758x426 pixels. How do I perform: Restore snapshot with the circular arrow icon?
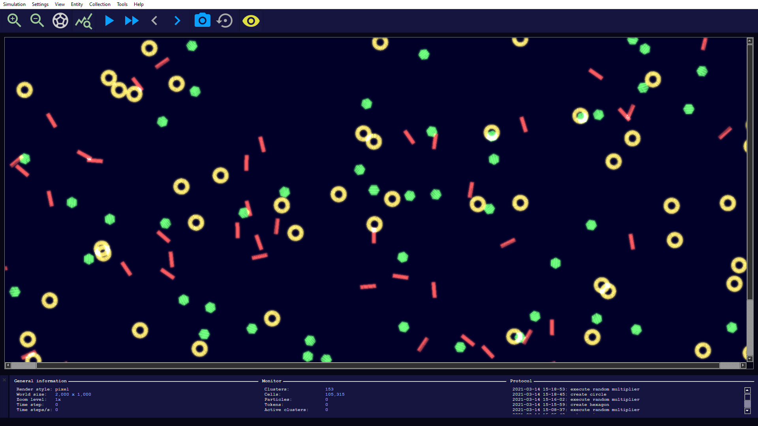coord(225,21)
